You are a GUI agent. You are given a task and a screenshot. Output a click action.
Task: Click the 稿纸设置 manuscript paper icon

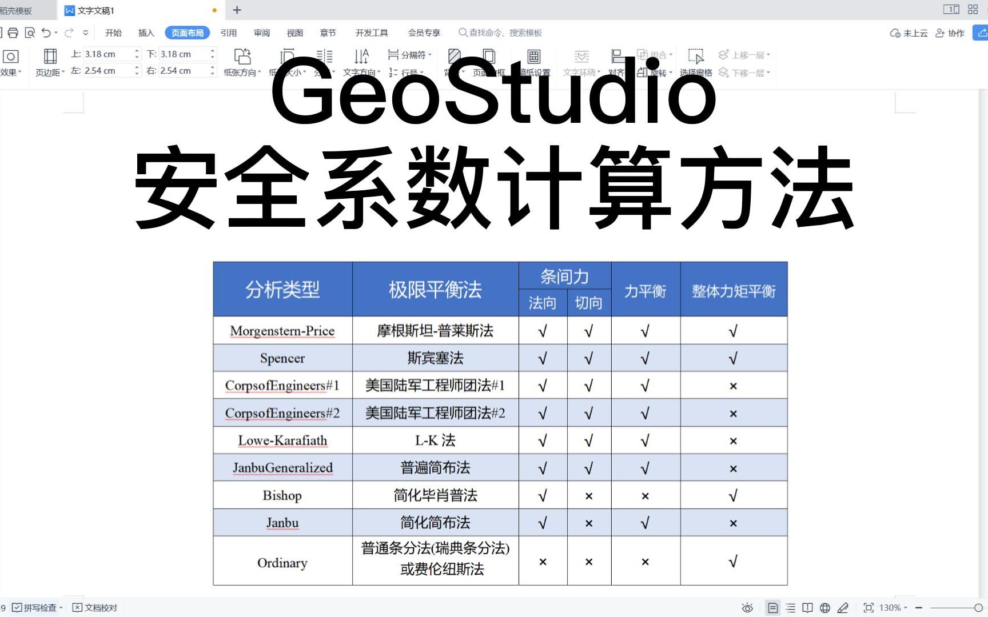tap(534, 56)
